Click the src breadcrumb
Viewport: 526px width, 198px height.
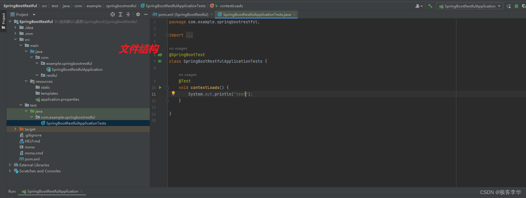click(44, 6)
